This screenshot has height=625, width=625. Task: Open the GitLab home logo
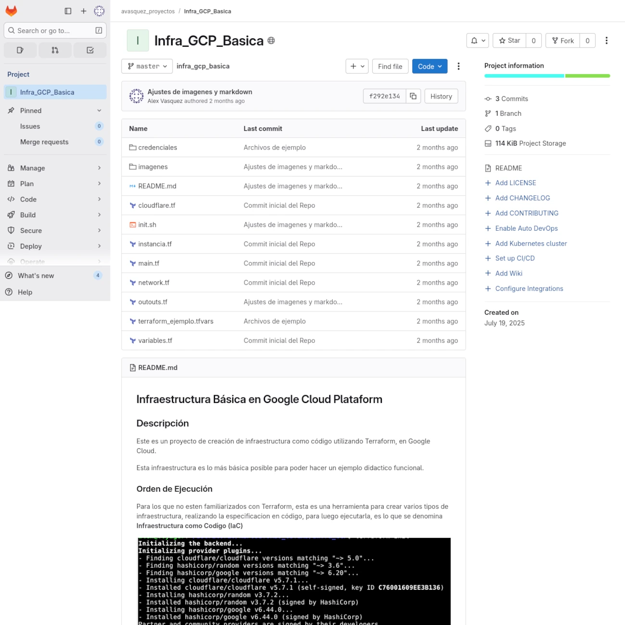pyautogui.click(x=11, y=11)
